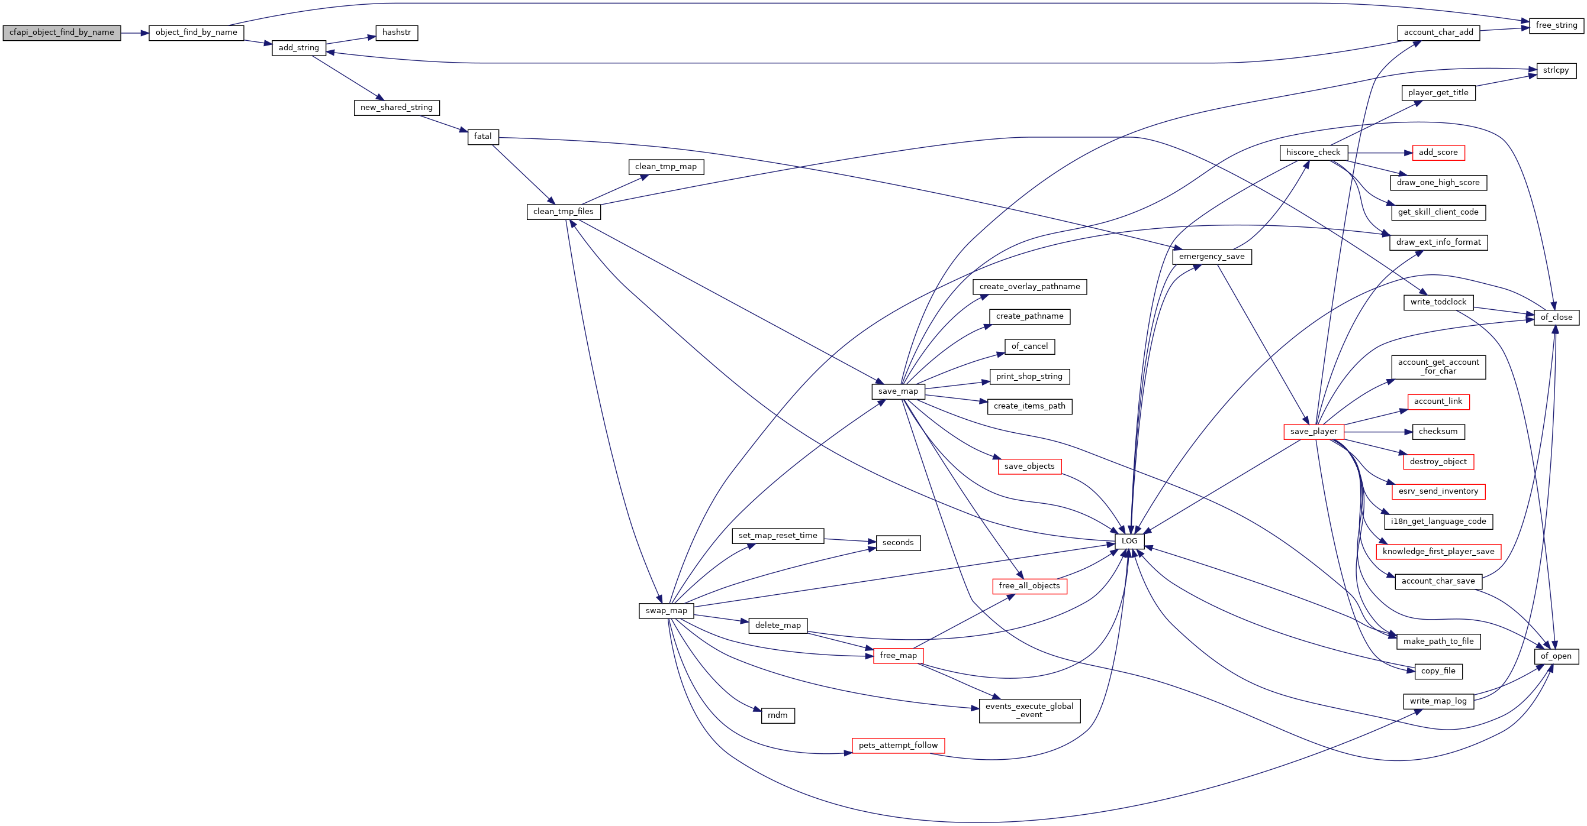The height and width of the screenshot is (826, 1587).
Task: Click the create_pathname node
Action: [x=1030, y=316]
